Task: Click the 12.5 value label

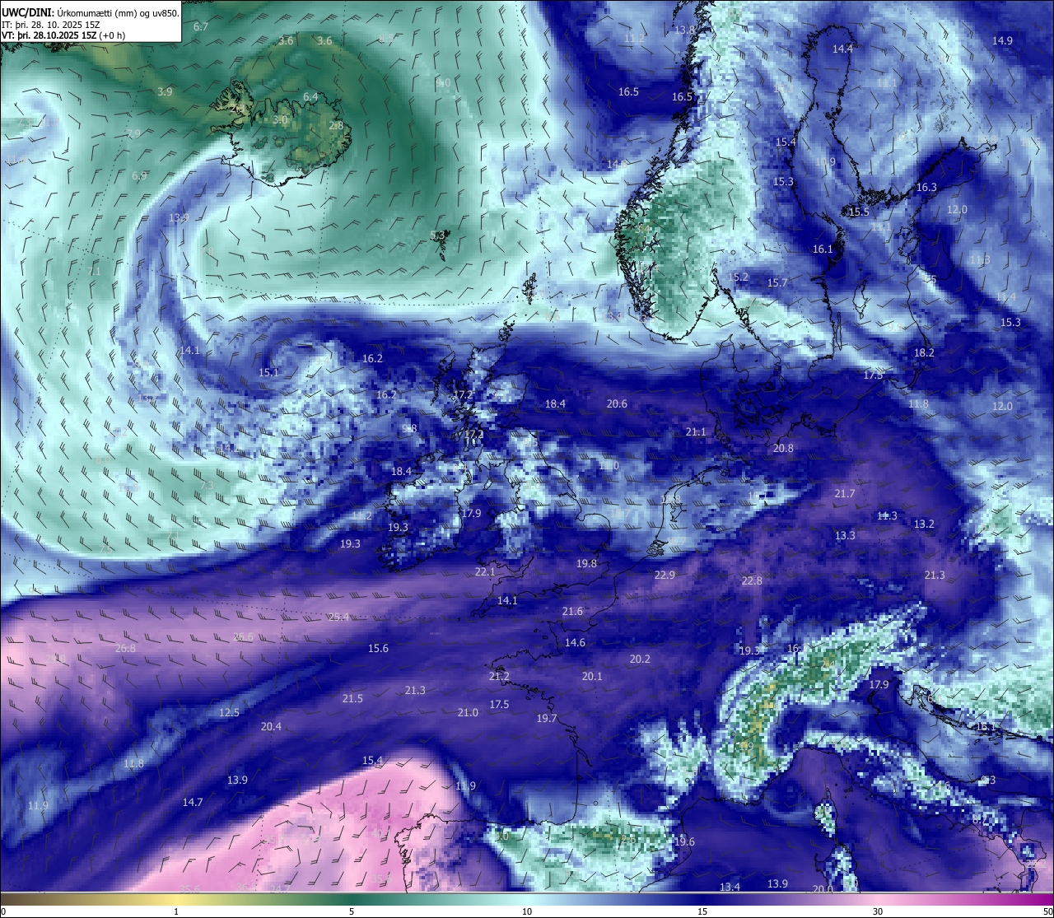Action: click(x=229, y=713)
